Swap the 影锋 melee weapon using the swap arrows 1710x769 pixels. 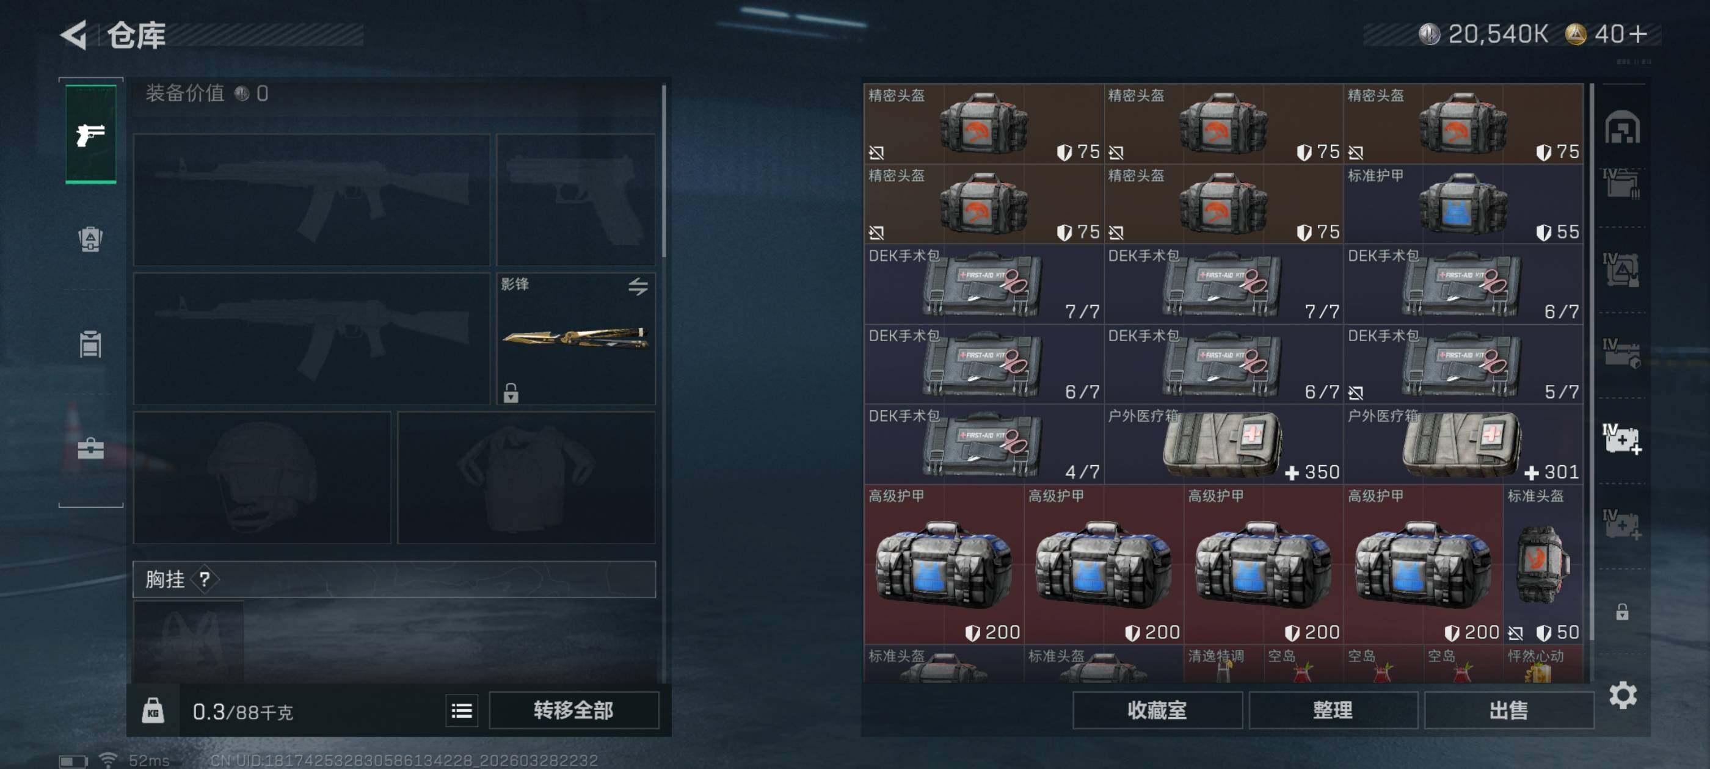(638, 287)
